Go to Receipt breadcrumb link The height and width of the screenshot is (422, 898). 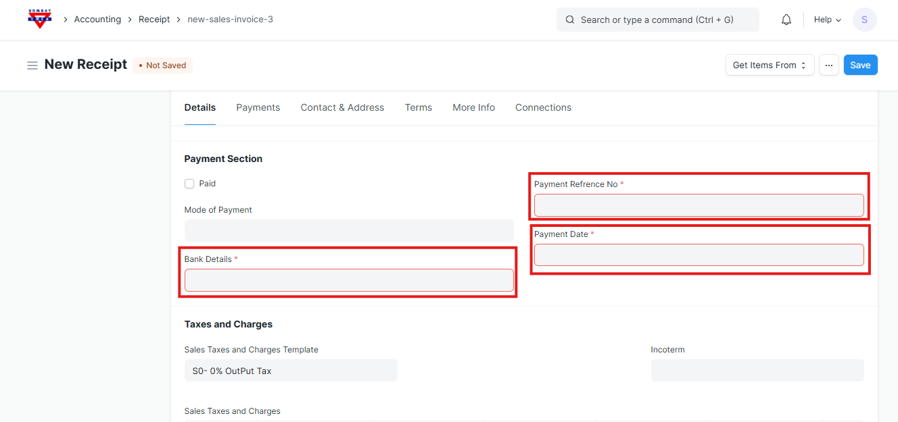(x=154, y=20)
